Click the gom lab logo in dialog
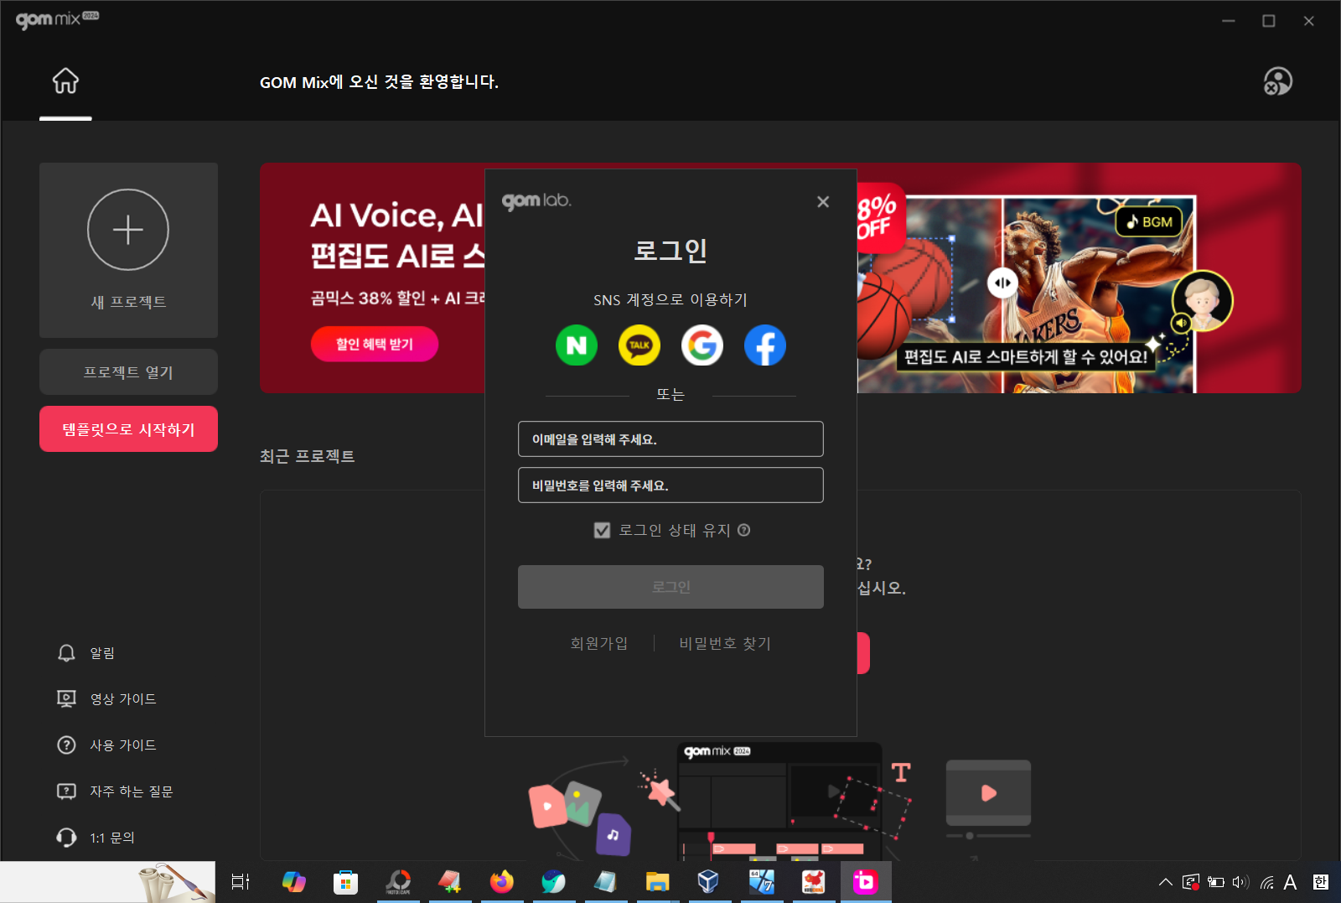Image resolution: width=1341 pixels, height=903 pixels. (536, 201)
